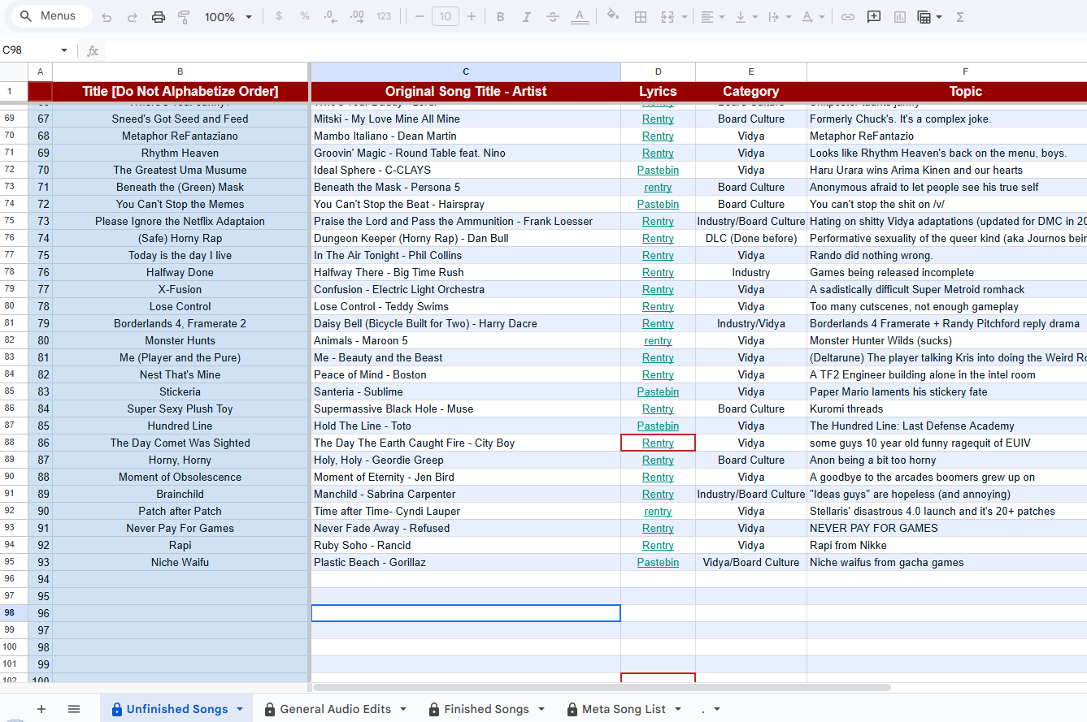Toggle Strikethrough formatting
Image resolution: width=1087 pixels, height=722 pixels.
pyautogui.click(x=553, y=17)
